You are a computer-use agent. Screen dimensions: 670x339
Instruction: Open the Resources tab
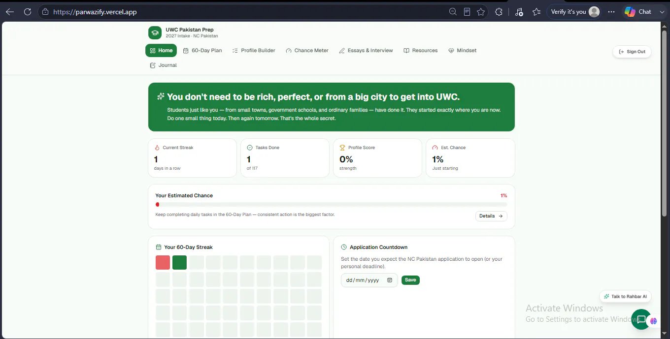[421, 51]
